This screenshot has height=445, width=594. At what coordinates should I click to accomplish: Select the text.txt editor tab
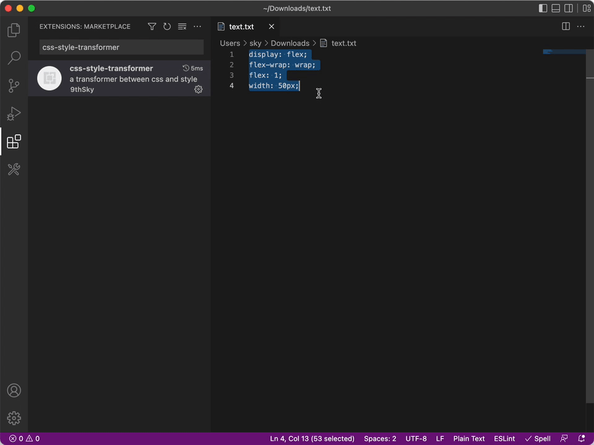click(x=241, y=27)
